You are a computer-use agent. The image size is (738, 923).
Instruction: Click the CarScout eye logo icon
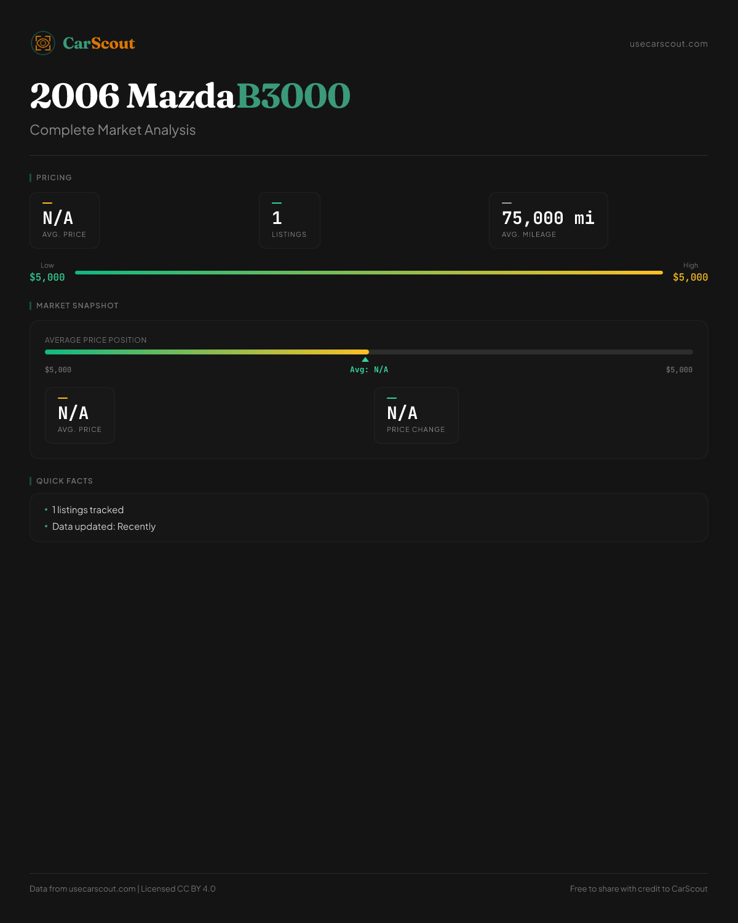tap(43, 43)
